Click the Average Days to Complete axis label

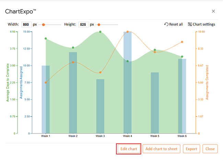click(8, 83)
